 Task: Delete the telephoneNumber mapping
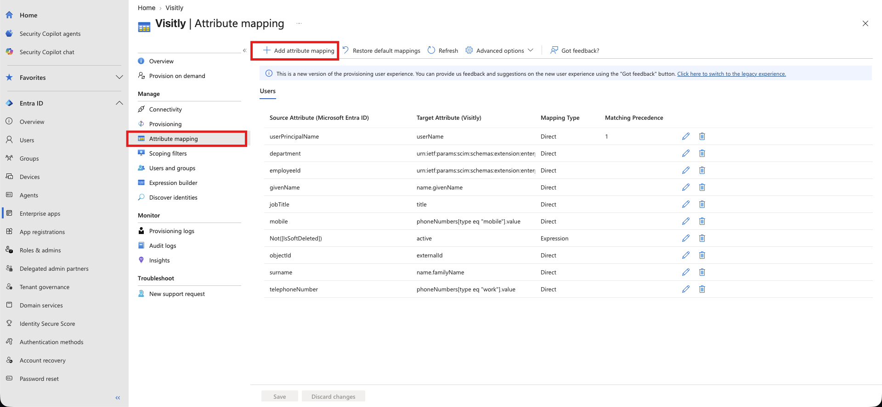pyautogui.click(x=702, y=289)
